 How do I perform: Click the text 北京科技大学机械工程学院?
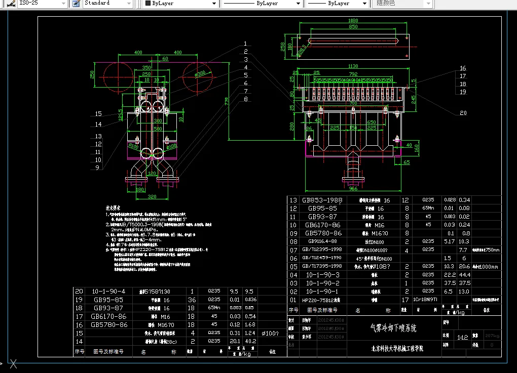[x=397, y=348]
